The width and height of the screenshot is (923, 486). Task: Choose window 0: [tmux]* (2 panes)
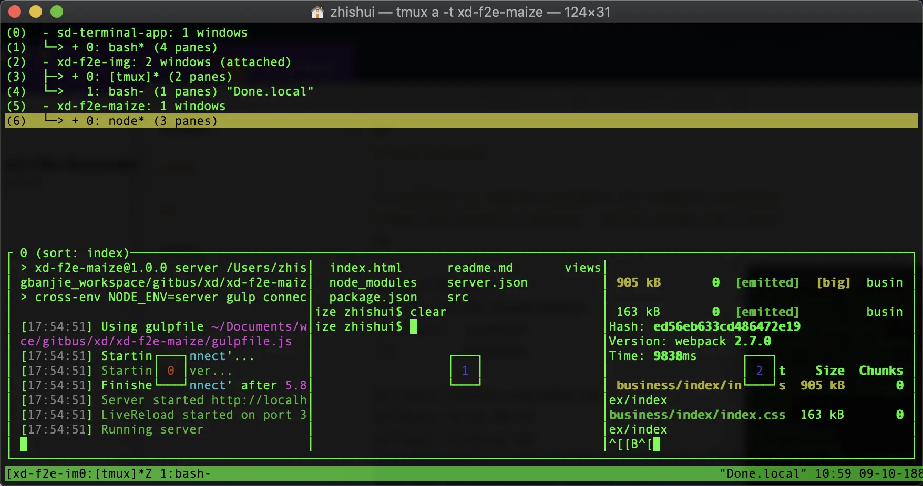159,77
